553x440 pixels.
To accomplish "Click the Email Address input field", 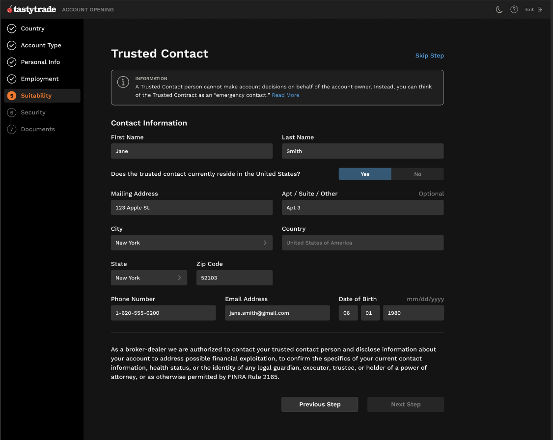I will coord(277,313).
